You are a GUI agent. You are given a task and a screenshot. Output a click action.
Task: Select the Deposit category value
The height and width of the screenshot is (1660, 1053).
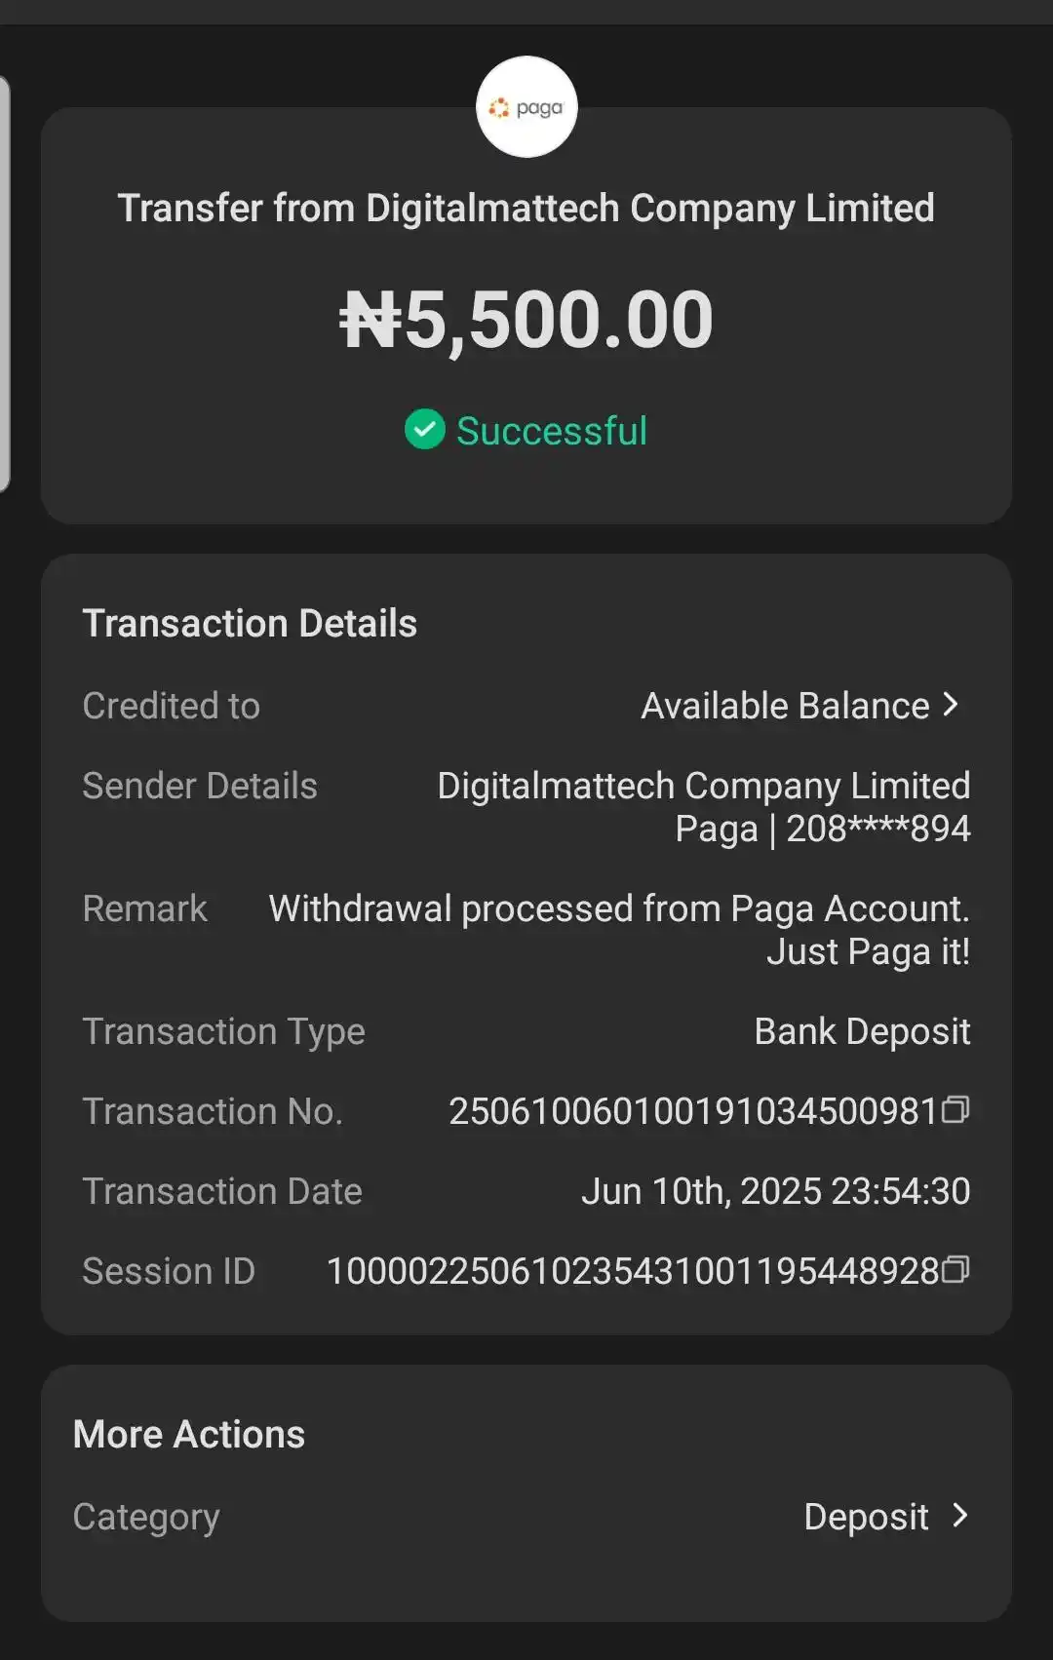[866, 1517]
